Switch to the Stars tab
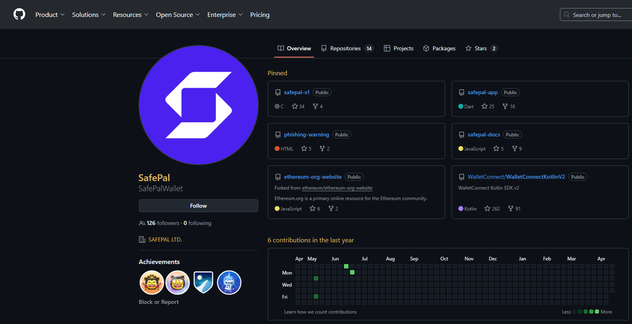 click(x=482, y=48)
